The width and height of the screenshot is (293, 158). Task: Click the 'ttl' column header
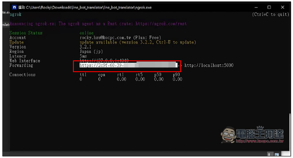pyautogui.click(x=83, y=75)
